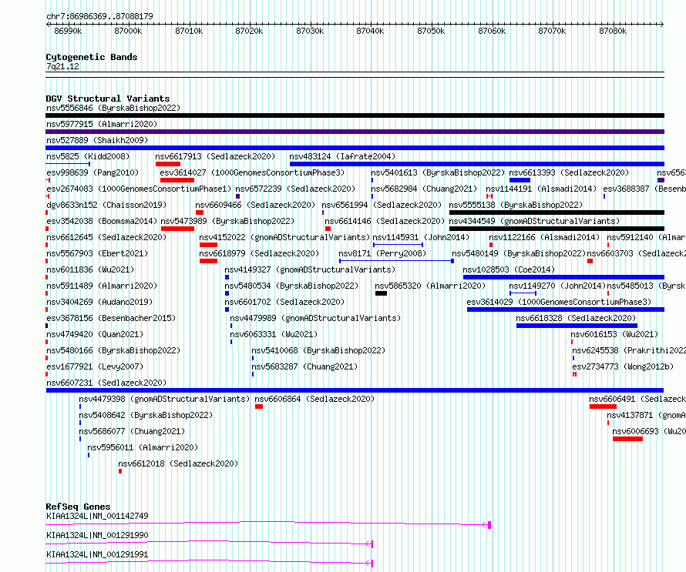Select the nsv5865320 black variant bar
This screenshot has width=686, height=572.
(381, 293)
